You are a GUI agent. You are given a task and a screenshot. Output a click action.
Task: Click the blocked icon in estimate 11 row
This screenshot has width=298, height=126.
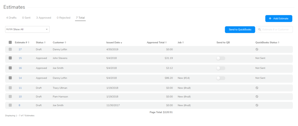(257, 88)
